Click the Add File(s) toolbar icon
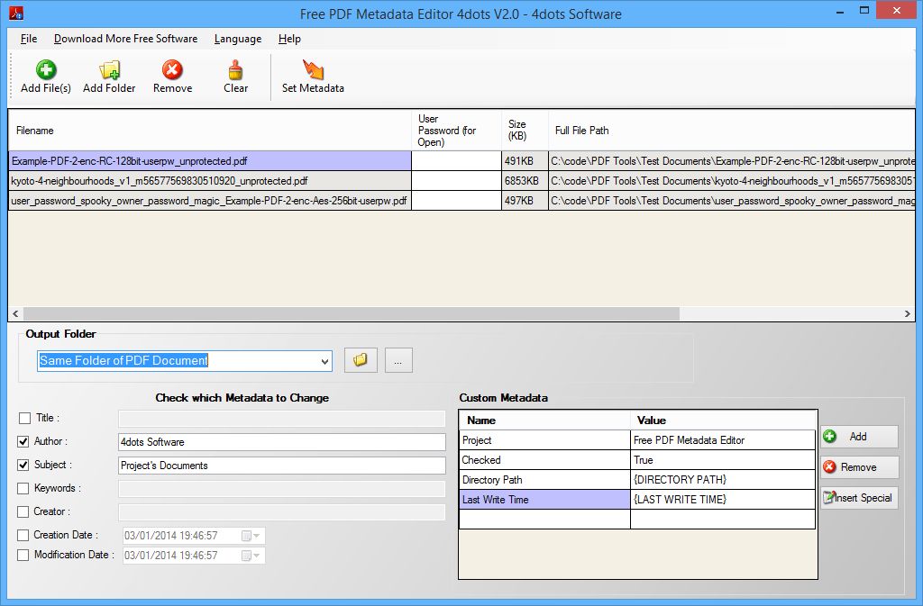Image resolution: width=923 pixels, height=606 pixels. pyautogui.click(x=44, y=70)
